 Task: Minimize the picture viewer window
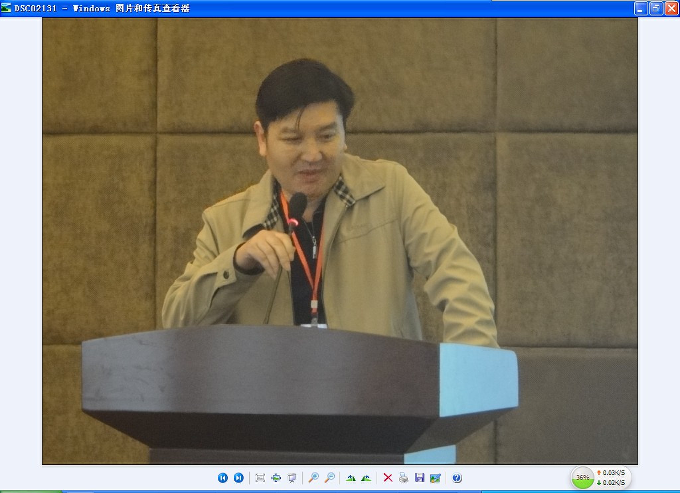pos(640,8)
